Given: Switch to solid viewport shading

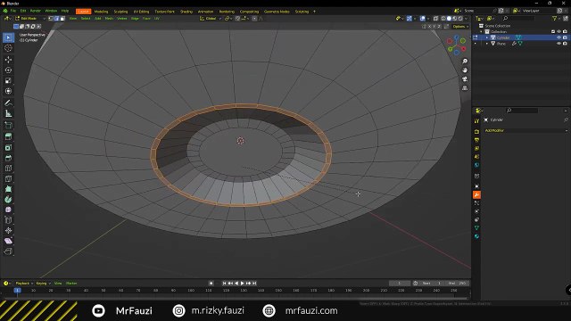Looking at the screenshot, I should [449, 18].
